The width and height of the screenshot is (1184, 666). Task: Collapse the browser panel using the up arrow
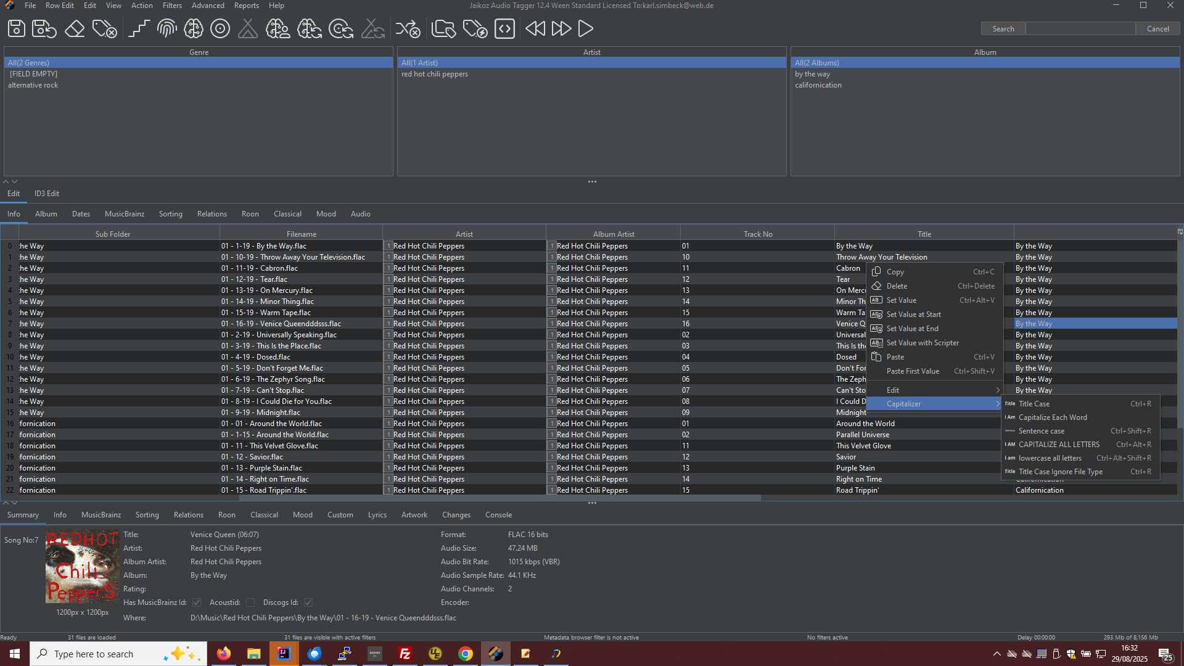(6, 182)
